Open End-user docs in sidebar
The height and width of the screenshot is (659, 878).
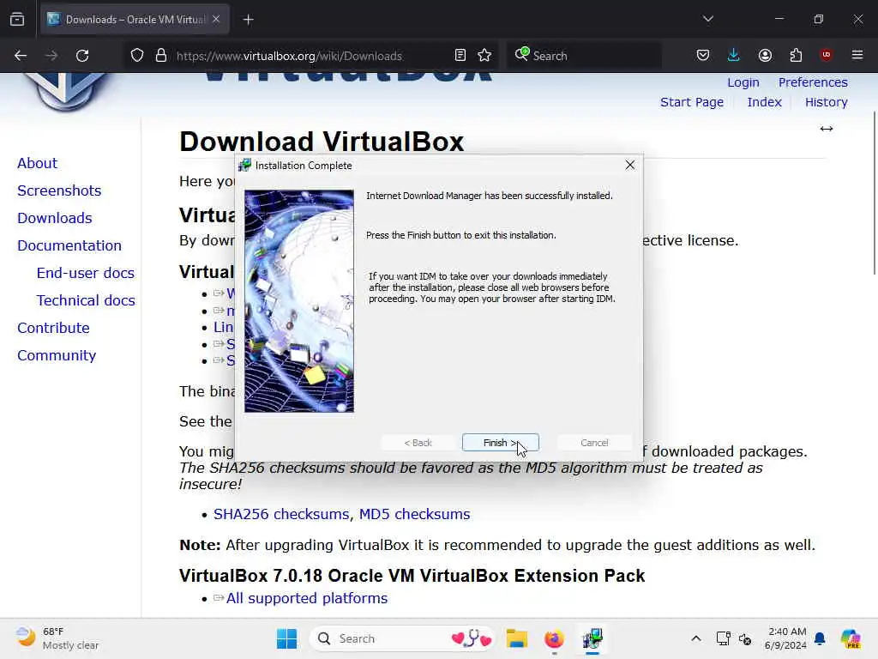[x=86, y=273]
